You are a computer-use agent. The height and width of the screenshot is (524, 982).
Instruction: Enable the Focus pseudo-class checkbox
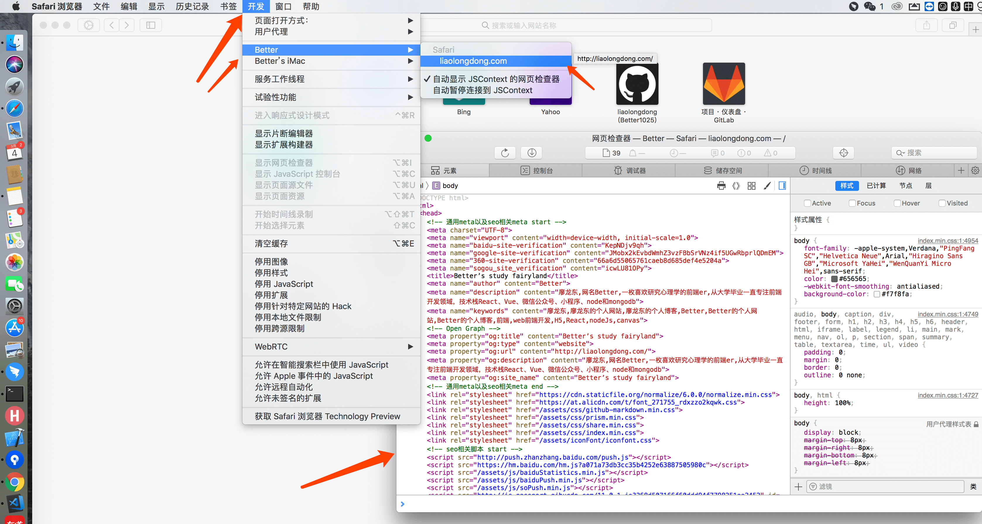click(852, 203)
